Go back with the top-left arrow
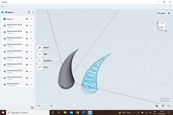Screen dimensions: 173x115 point(3,6)
